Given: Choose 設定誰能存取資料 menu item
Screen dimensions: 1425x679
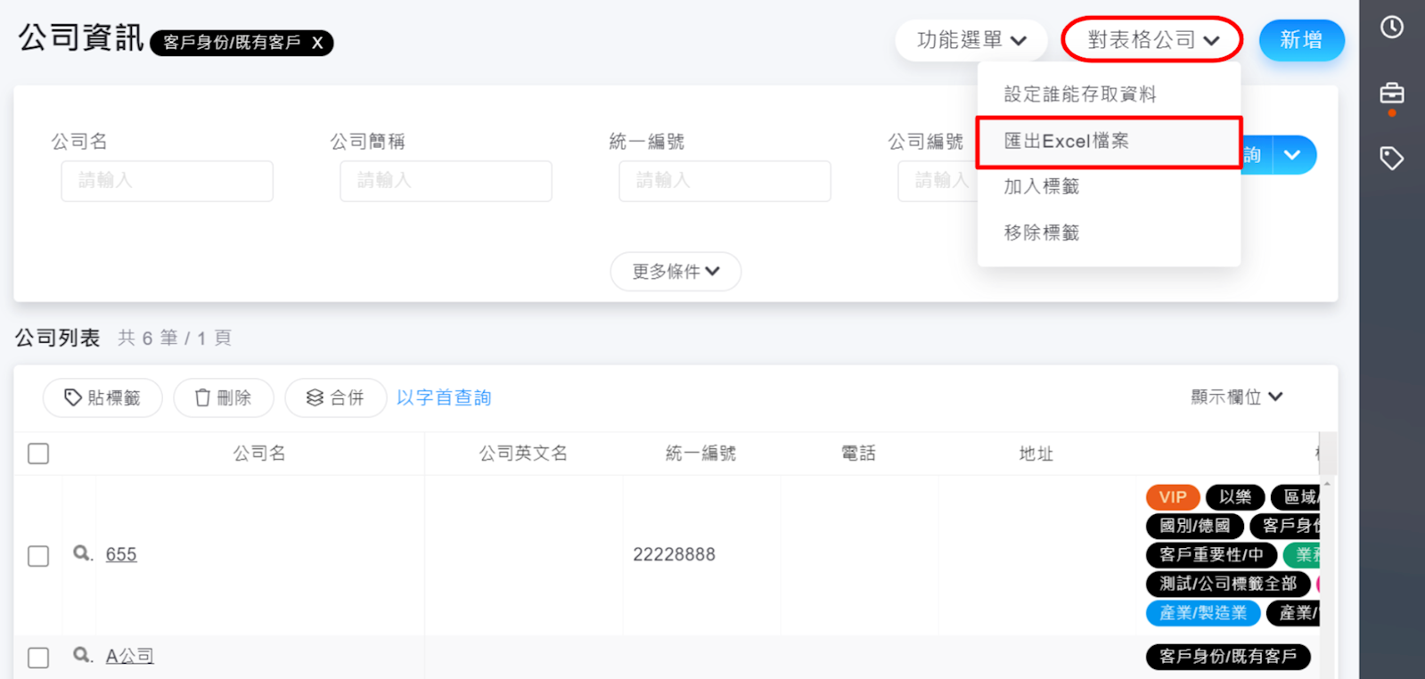Looking at the screenshot, I should click(x=1080, y=94).
